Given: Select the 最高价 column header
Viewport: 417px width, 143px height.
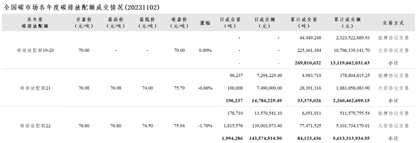Looking at the screenshot, I should [x=116, y=23].
